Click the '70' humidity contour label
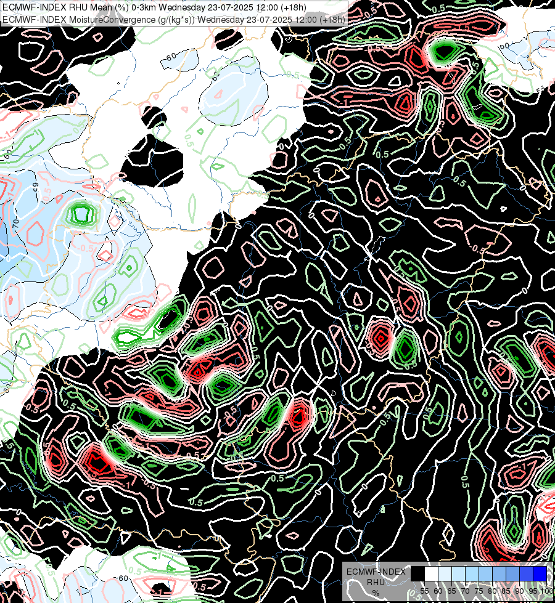Image resolution: width=555 pixels, height=603 pixels. coord(15,222)
